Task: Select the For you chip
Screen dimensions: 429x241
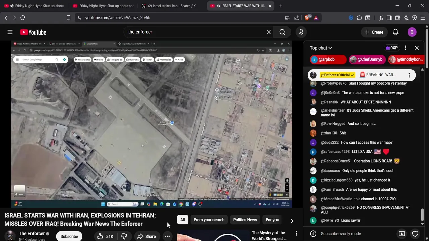Action: tap(272, 220)
